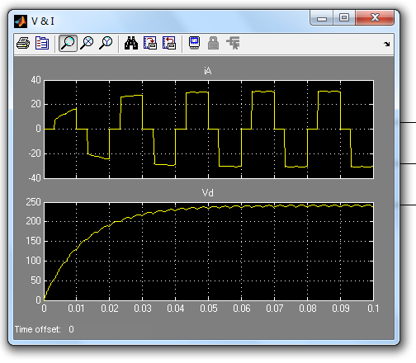The image size is (416, 363).
Task: Toggle the Zoom magnifier tool
Action: 68,43
